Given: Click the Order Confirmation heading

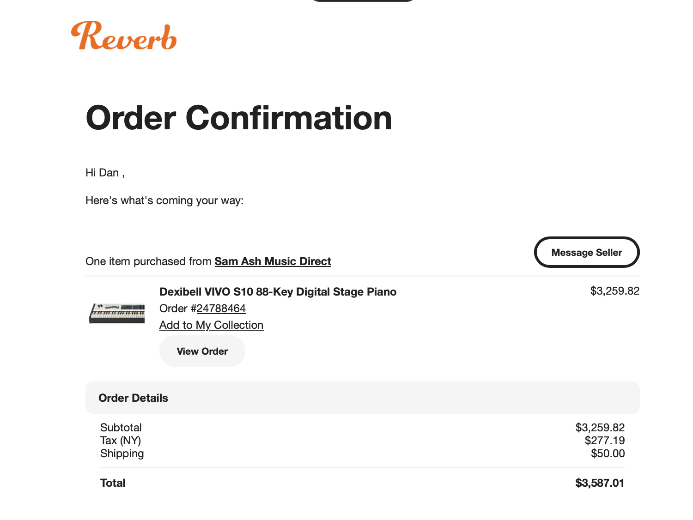Looking at the screenshot, I should (x=238, y=118).
